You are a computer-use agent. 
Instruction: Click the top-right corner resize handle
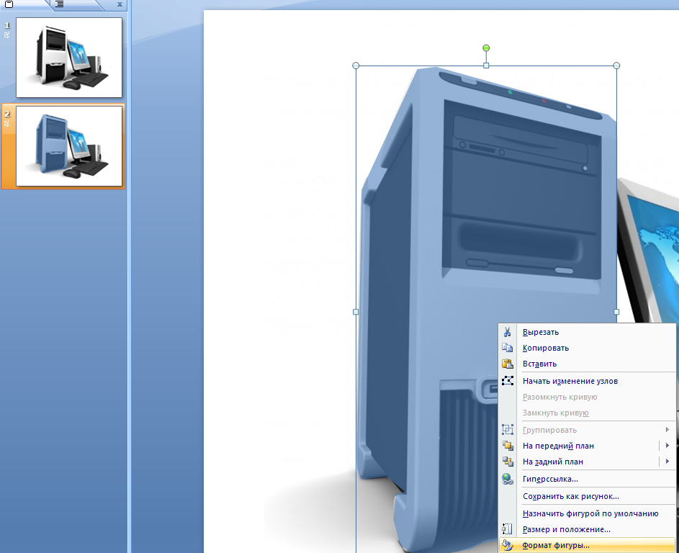tap(616, 66)
